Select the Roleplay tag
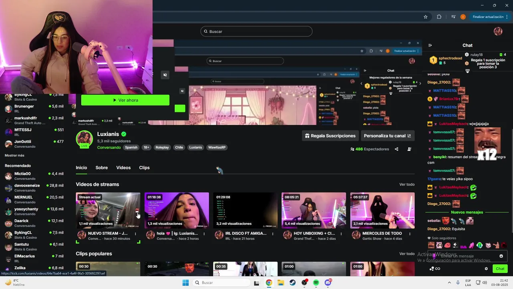Viewport: 513px width, 289px height. tap(162, 147)
